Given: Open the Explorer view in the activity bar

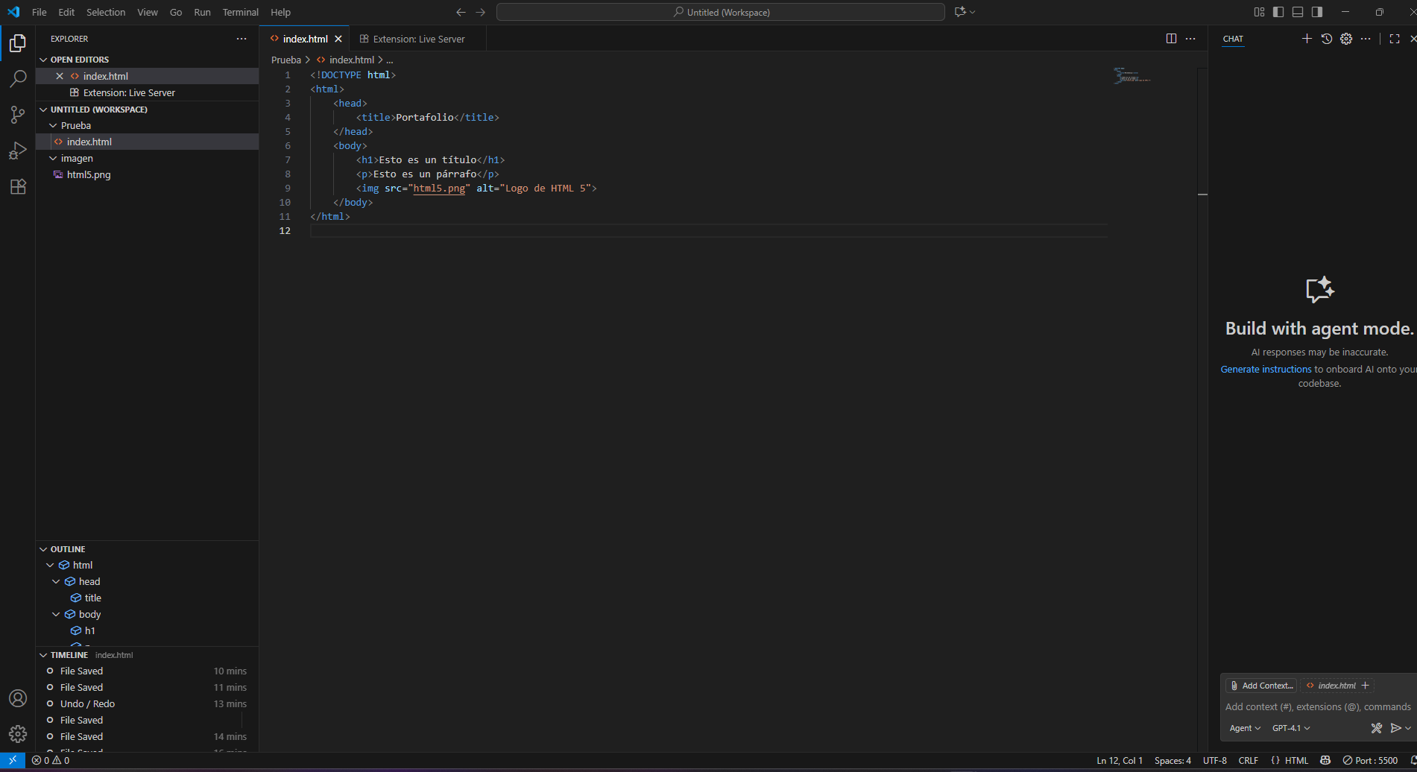Looking at the screenshot, I should point(18,43).
